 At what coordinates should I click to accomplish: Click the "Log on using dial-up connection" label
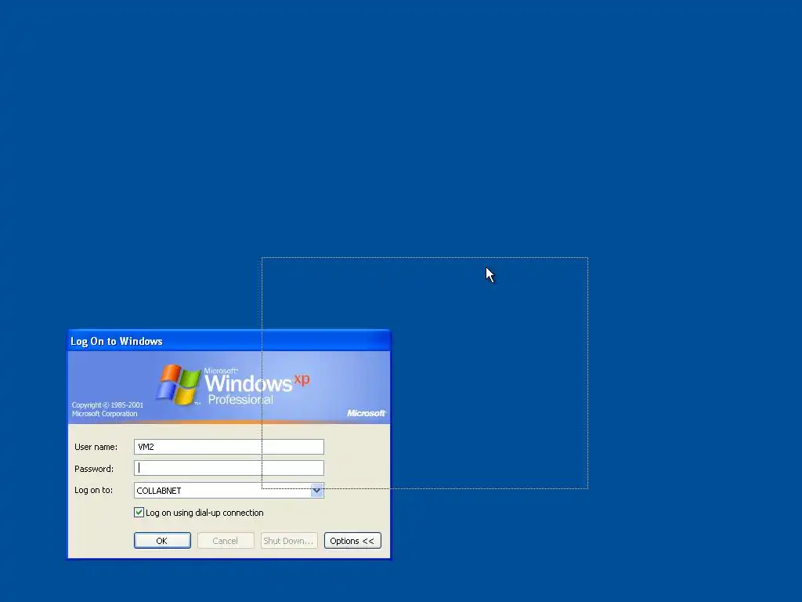click(x=204, y=513)
